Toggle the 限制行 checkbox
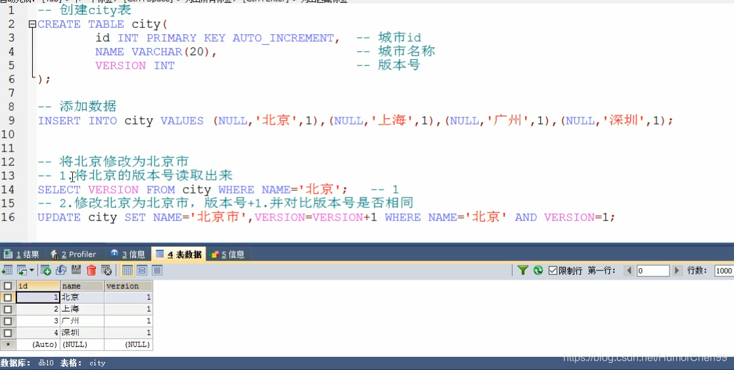Screen dimensions: 734x370 [x=553, y=270]
